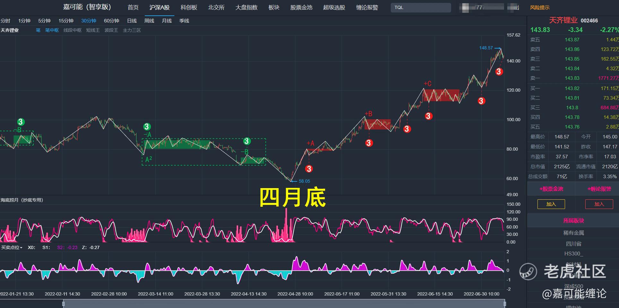The width and height of the screenshot is (619, 308).
Task: Click the 卖五 price 143.87
Action: pyautogui.click(x=572, y=40)
